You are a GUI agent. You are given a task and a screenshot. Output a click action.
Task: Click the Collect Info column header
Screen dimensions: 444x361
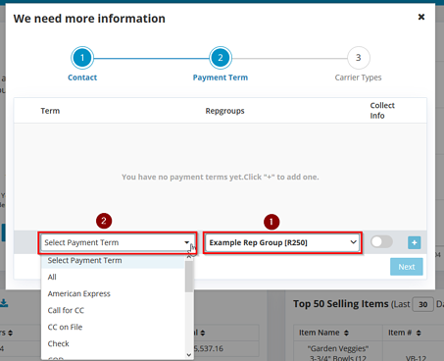[382, 111]
